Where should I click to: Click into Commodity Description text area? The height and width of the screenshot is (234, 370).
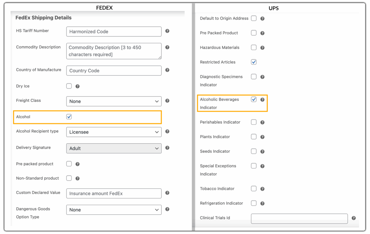114,51
